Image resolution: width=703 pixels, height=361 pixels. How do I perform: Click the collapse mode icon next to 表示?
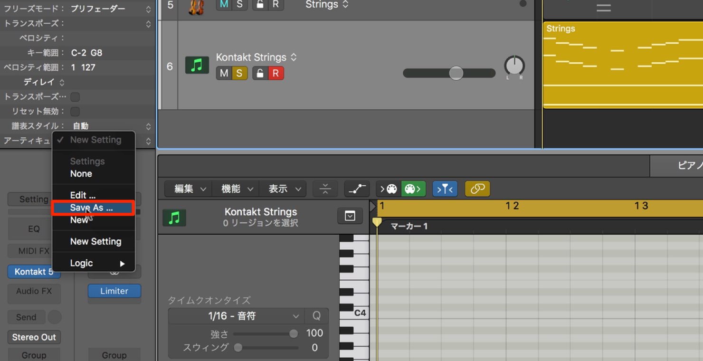(x=325, y=189)
